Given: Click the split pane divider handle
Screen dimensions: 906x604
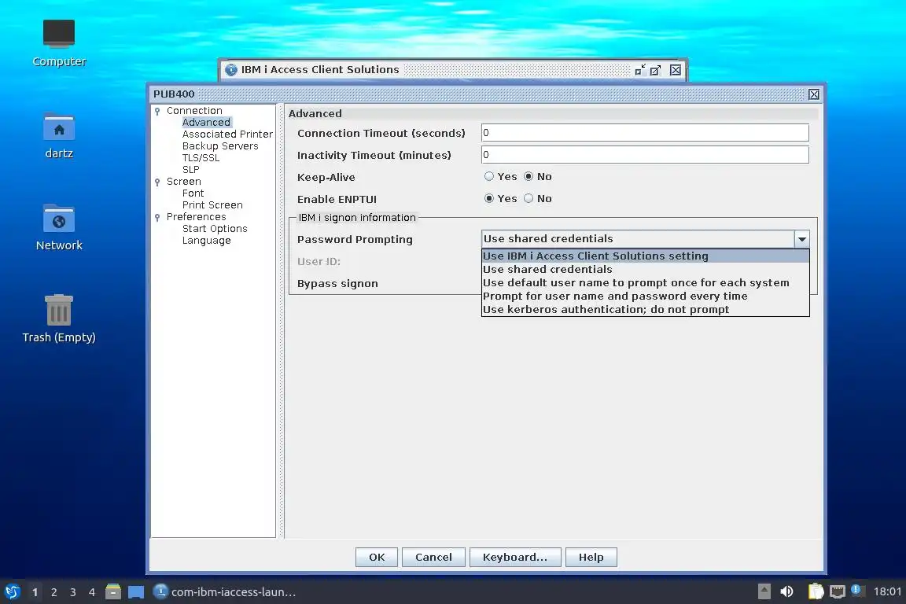Looking at the screenshot, I should (x=282, y=321).
